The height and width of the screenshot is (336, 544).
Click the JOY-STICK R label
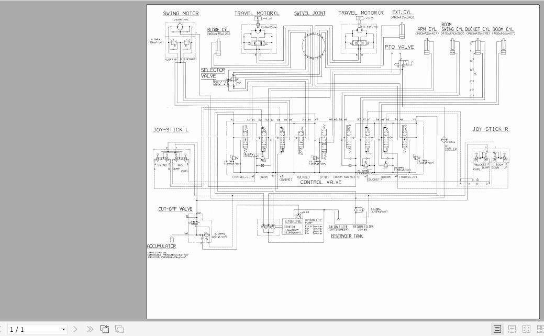[490, 129]
